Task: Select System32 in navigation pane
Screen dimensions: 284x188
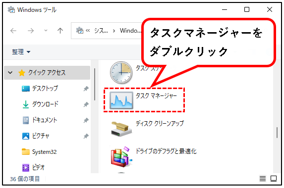Action: pos(45,152)
